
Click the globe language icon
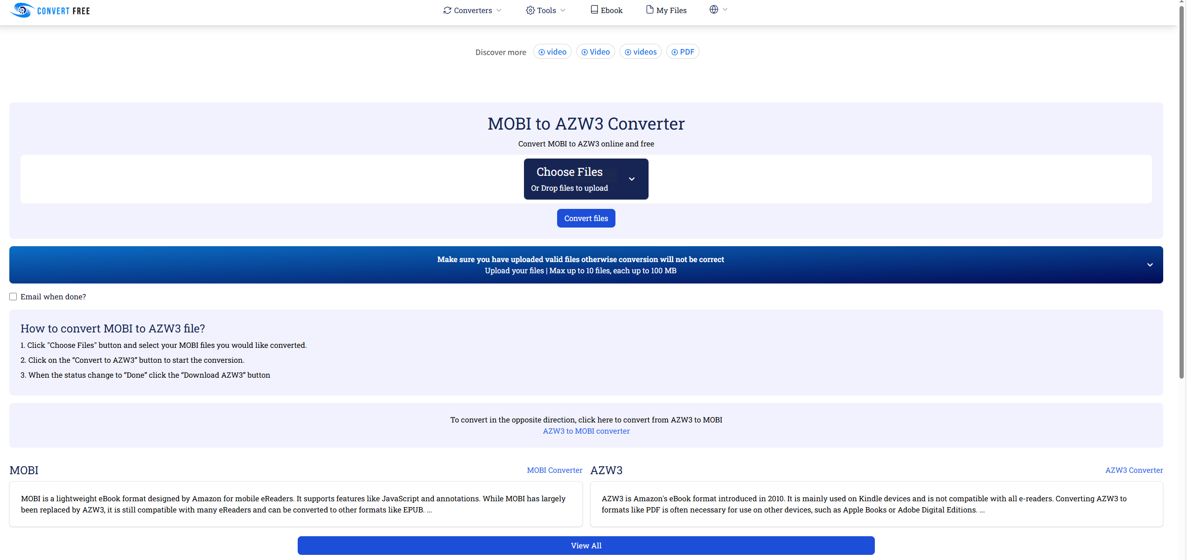[713, 9]
